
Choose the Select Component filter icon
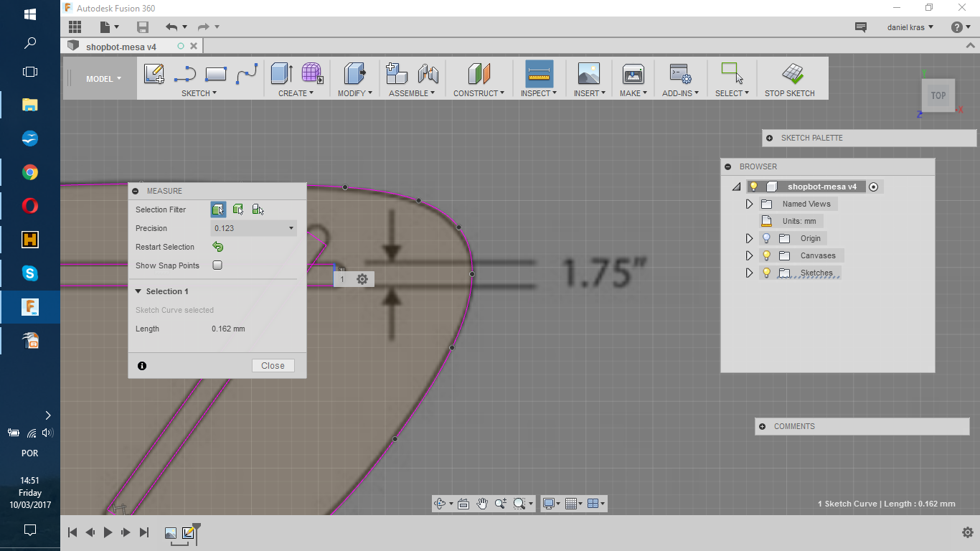pyautogui.click(x=258, y=209)
